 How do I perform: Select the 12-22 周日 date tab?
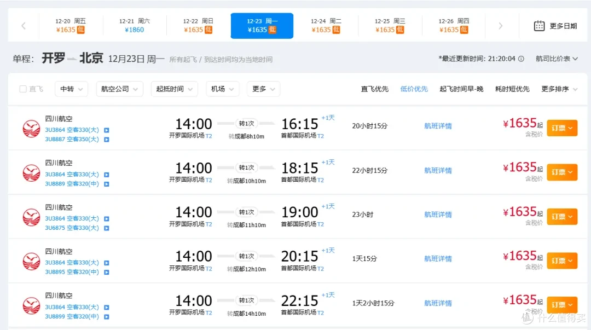pyautogui.click(x=198, y=26)
